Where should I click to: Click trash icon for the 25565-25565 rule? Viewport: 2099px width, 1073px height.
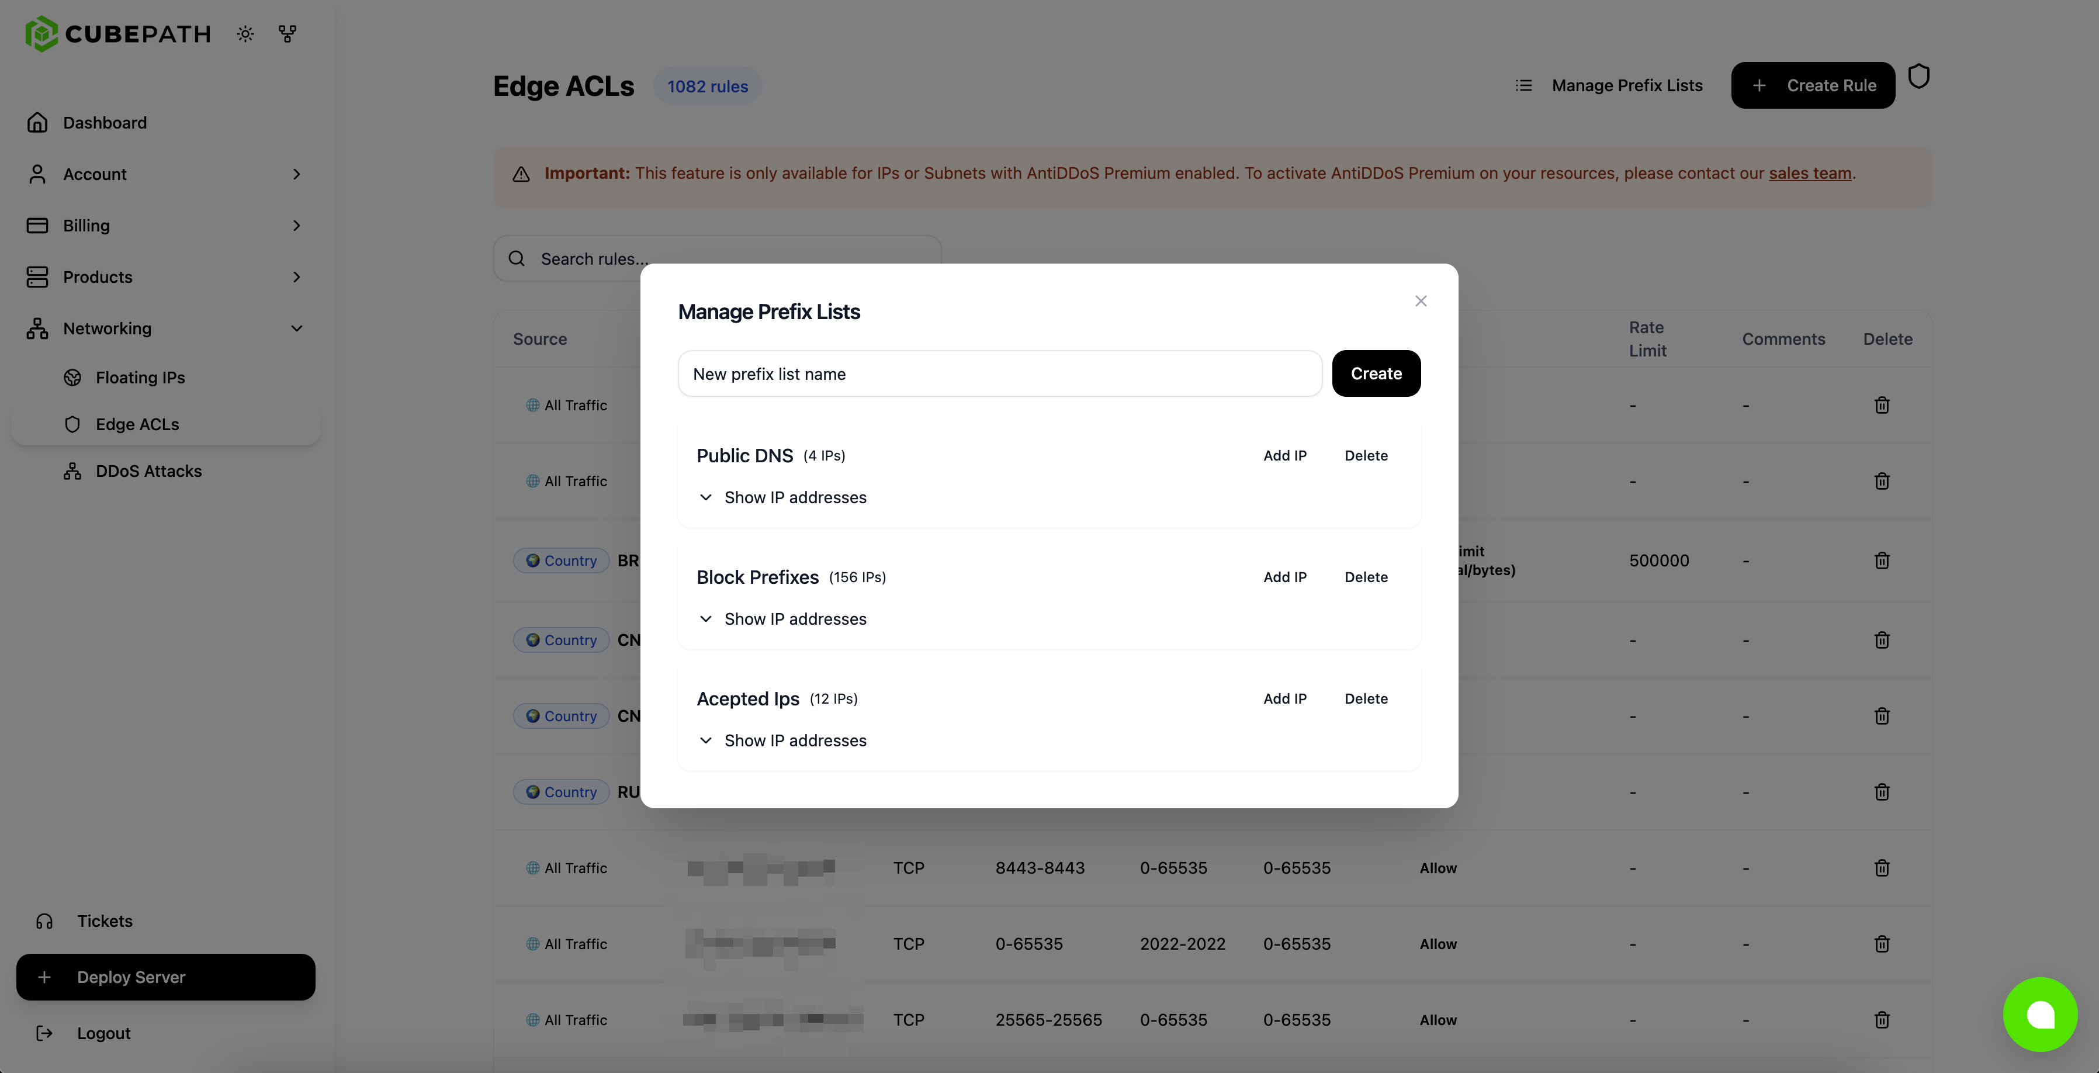click(x=1882, y=1020)
